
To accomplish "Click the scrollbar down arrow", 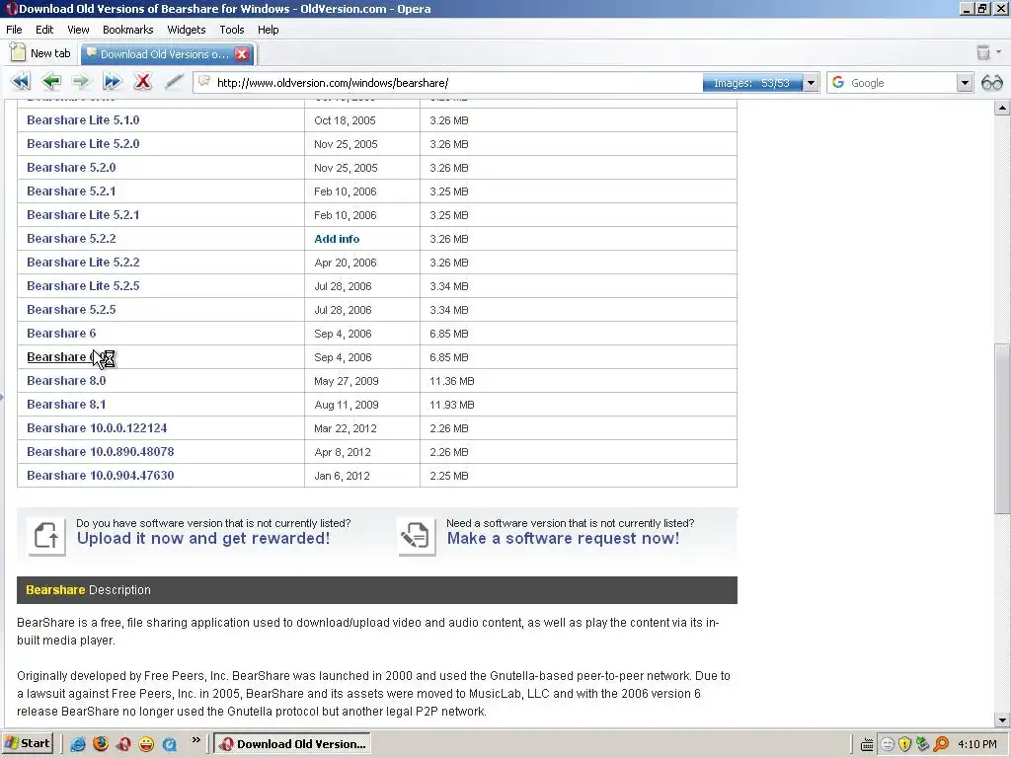I will click(1001, 720).
